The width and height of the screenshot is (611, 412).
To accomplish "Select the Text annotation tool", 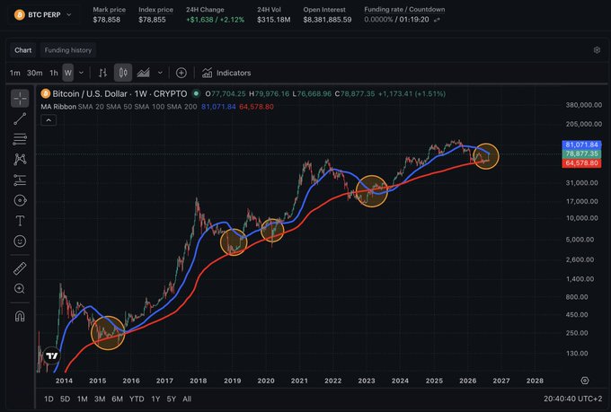I will [x=20, y=221].
